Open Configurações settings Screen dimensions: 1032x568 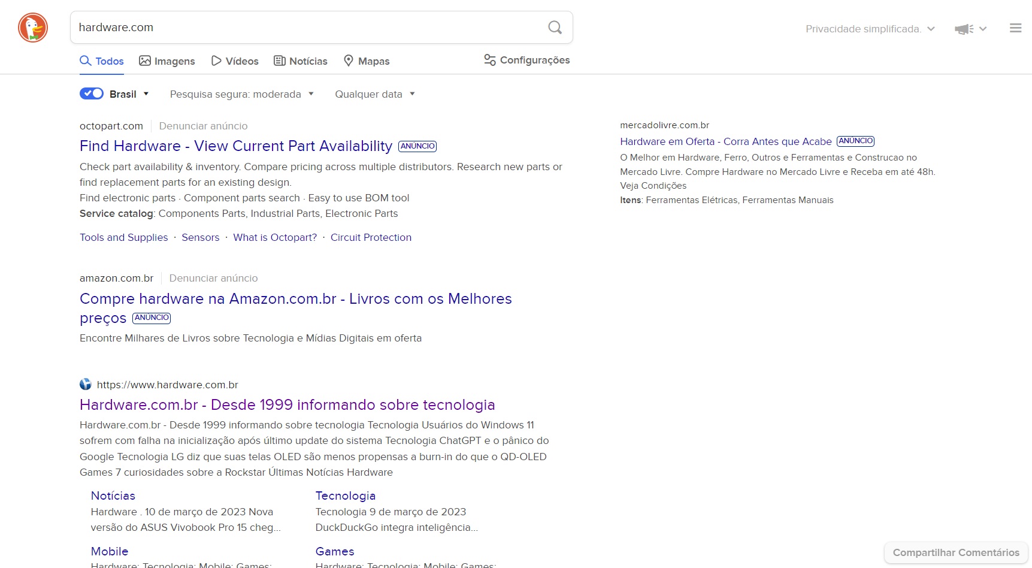click(x=527, y=60)
